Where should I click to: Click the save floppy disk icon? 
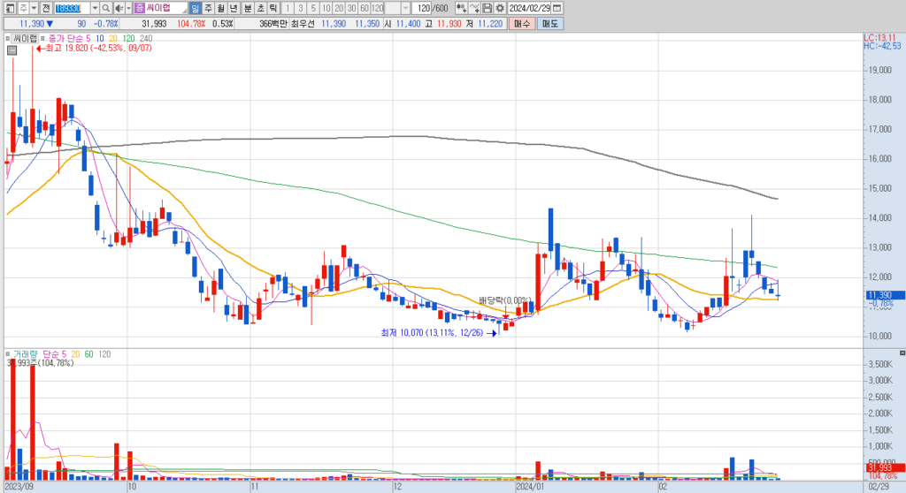coord(488,8)
